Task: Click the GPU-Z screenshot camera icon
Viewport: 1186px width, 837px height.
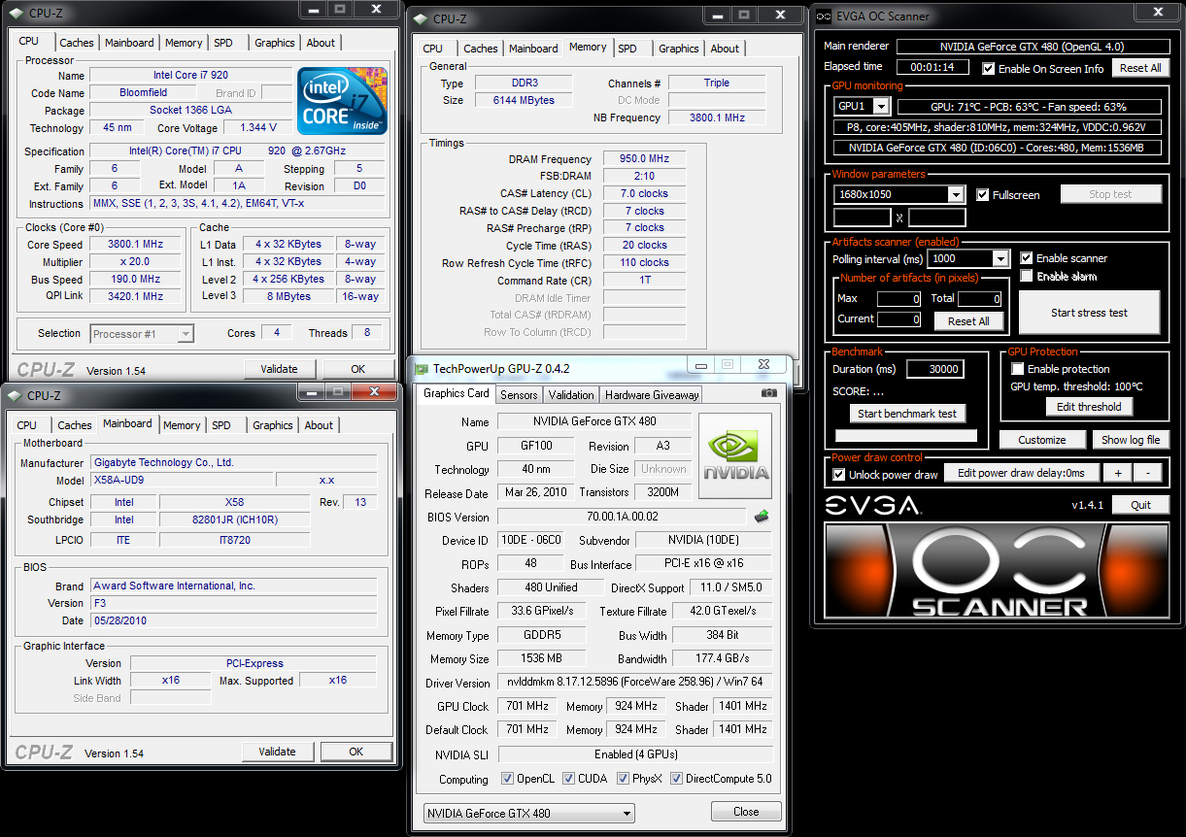Action: 769,393
